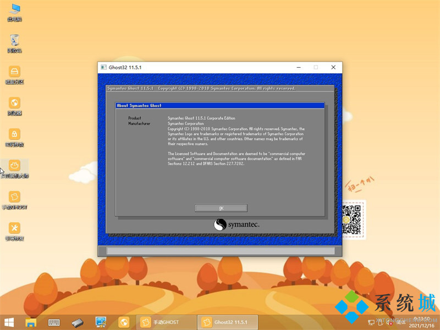Click the Symantec logo in Ghost window
This screenshot has width=440, height=330.
(237, 224)
